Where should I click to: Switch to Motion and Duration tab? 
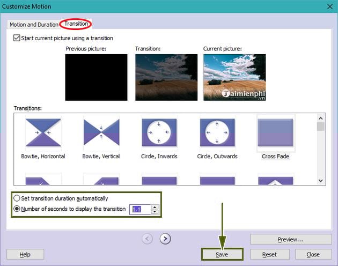tap(34, 25)
